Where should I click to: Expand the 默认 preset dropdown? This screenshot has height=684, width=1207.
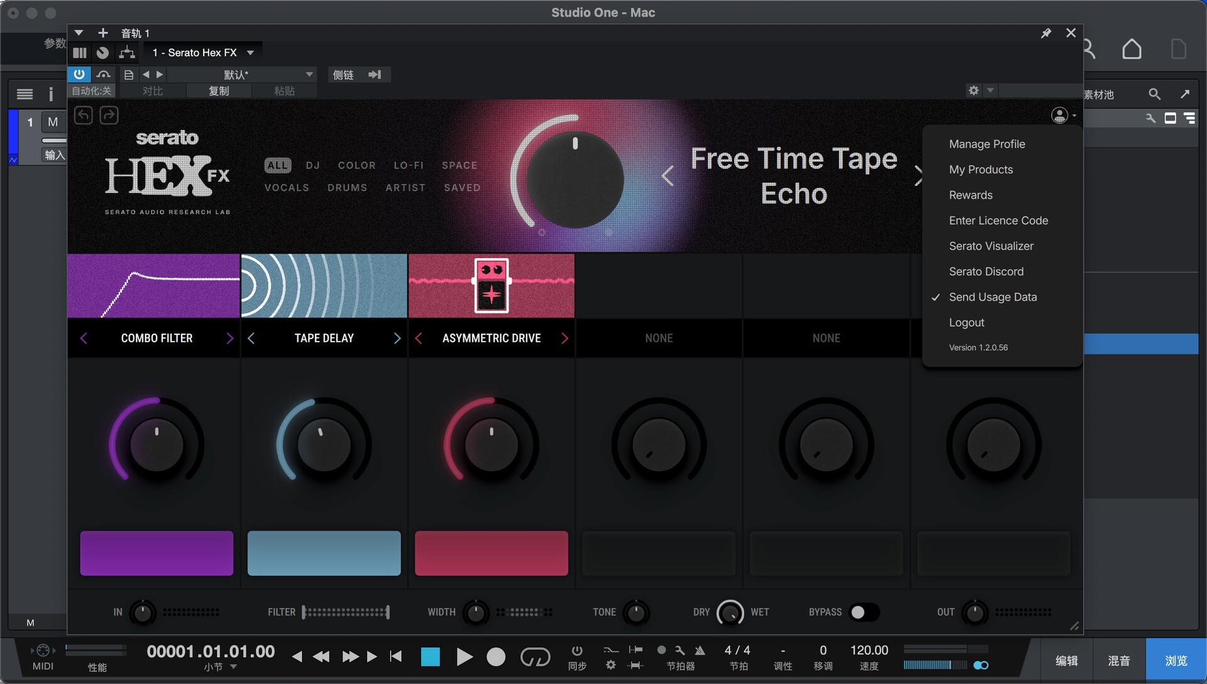309,75
